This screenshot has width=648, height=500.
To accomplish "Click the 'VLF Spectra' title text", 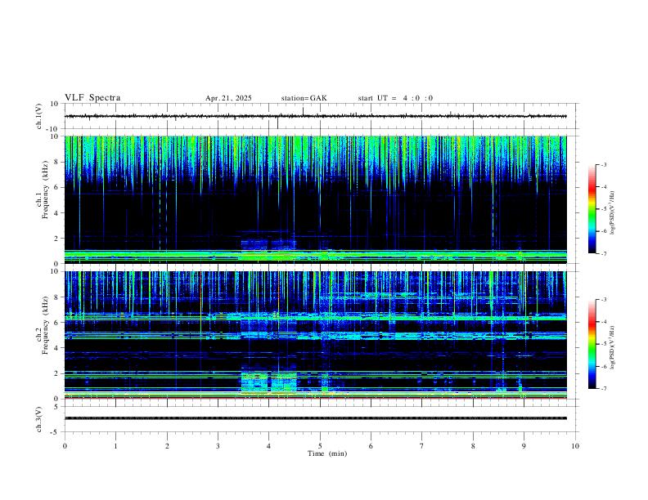I will pos(92,98).
